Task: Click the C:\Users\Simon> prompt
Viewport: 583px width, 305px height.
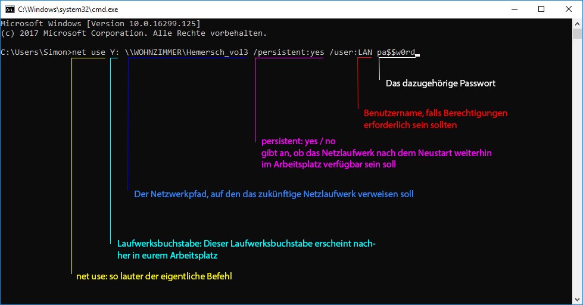Action: [x=36, y=52]
